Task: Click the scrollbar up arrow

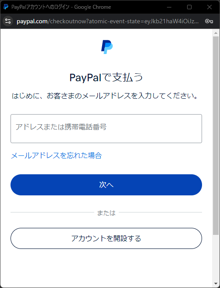Action: [x=216, y=33]
